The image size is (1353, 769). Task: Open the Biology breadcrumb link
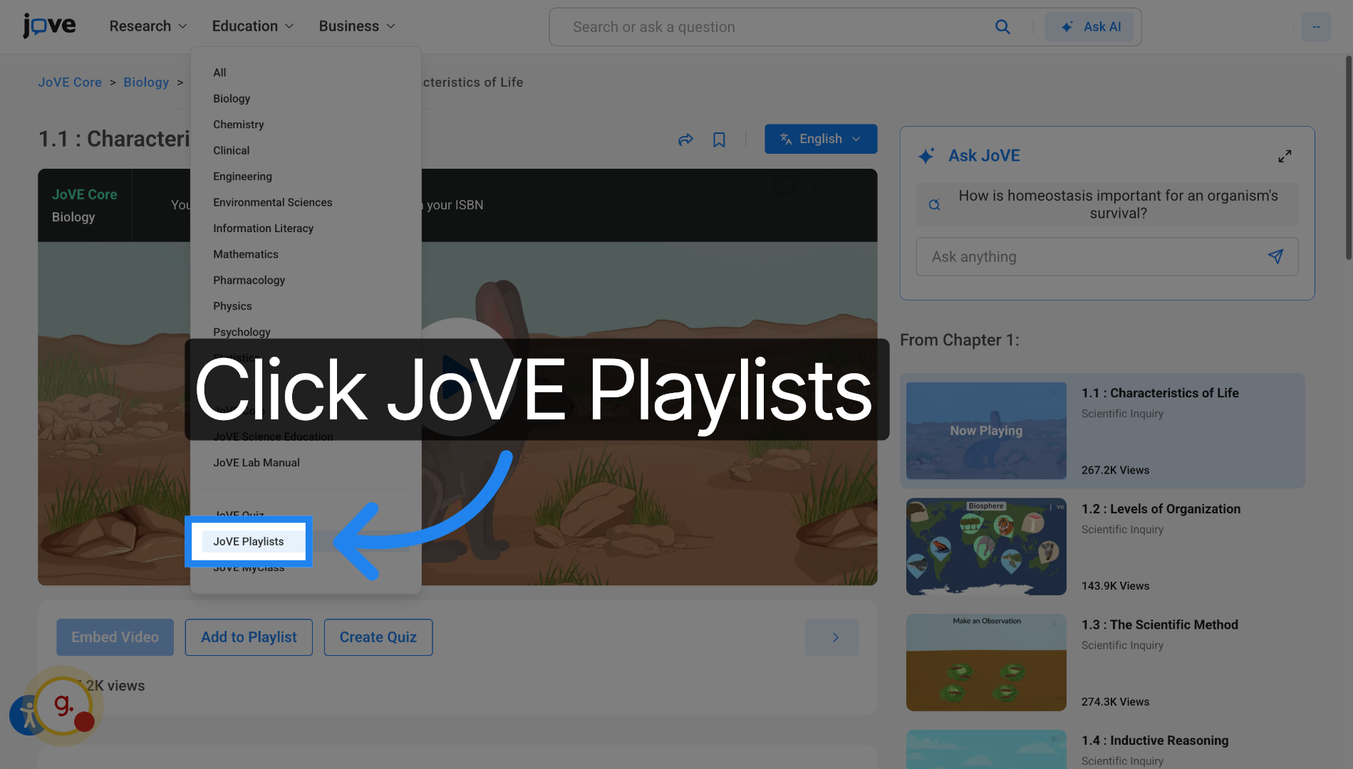click(x=145, y=82)
